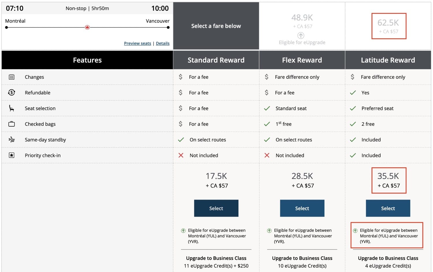
Task: Click the checkmark beside 1st free checked bag
Action: point(267,124)
